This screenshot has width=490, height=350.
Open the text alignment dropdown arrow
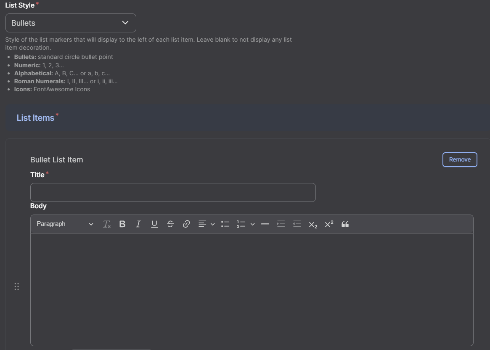coord(212,224)
